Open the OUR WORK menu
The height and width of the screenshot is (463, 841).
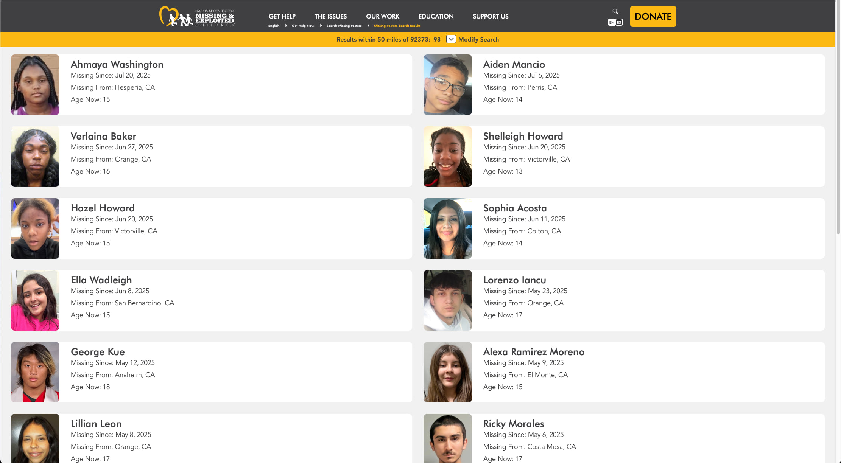tap(383, 16)
